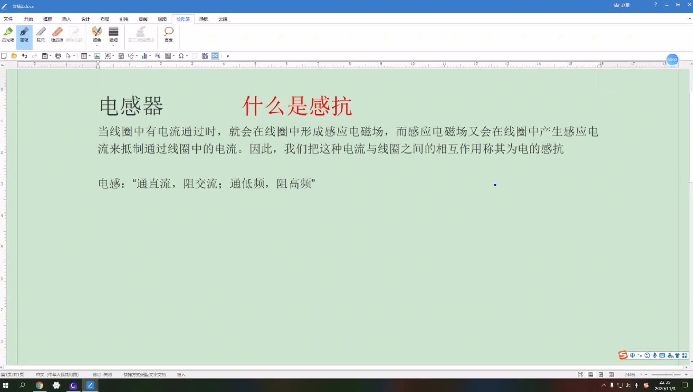This screenshot has height=392, width=693.
Task: Insert a symbol with Omega icon
Action: (x=181, y=56)
